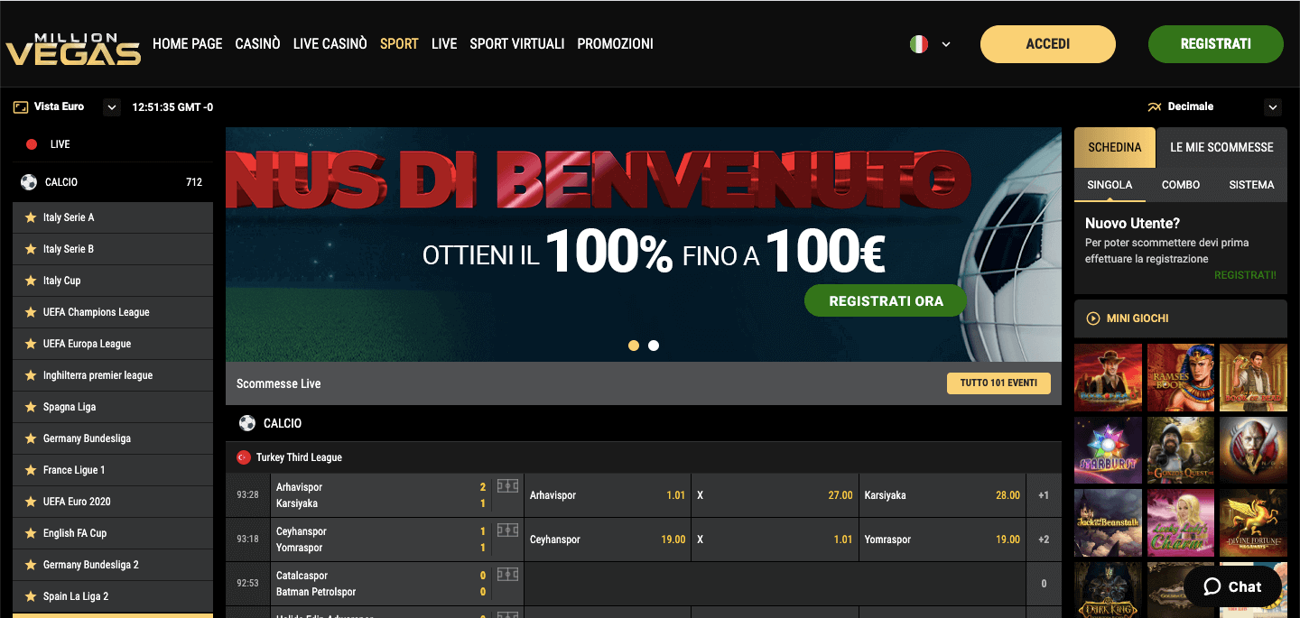Click the REGISTRATI header button
The height and width of the screenshot is (618, 1300).
(x=1216, y=44)
